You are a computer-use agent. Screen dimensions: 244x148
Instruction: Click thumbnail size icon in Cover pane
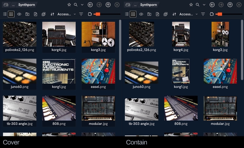click(x=90, y=14)
